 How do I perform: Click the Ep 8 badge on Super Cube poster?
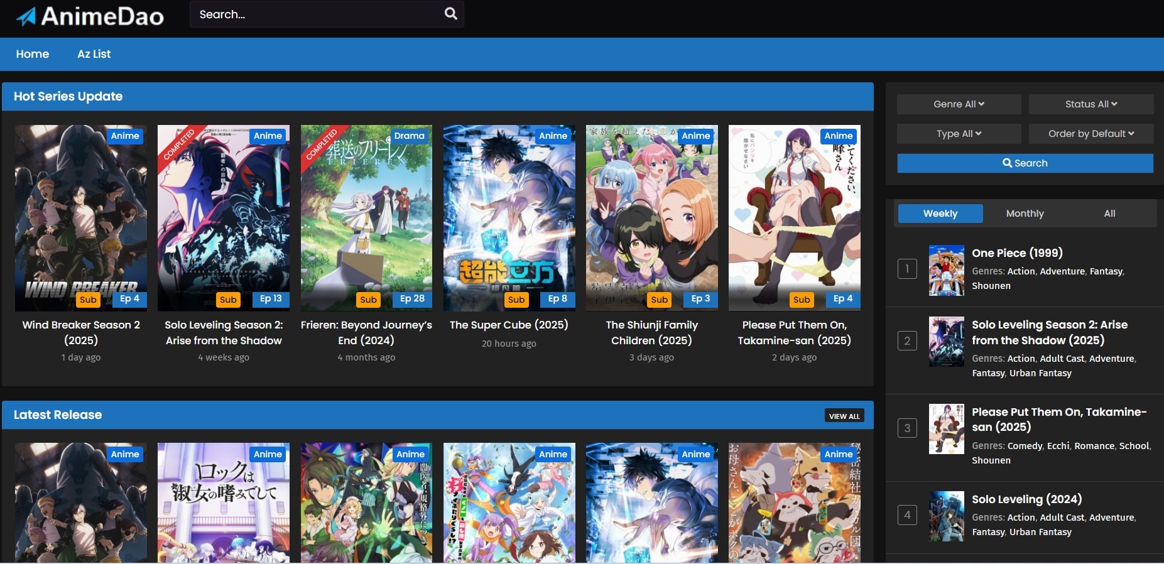click(x=557, y=299)
